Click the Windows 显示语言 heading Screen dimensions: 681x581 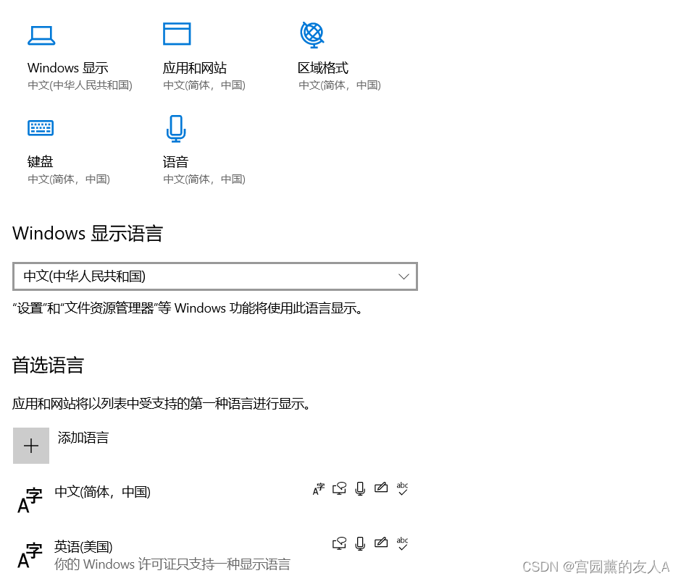click(88, 234)
